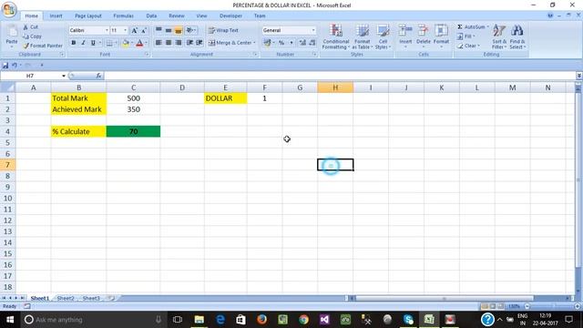Toggle italic formatting
Screen dimensions: 583x328
(x=83, y=43)
